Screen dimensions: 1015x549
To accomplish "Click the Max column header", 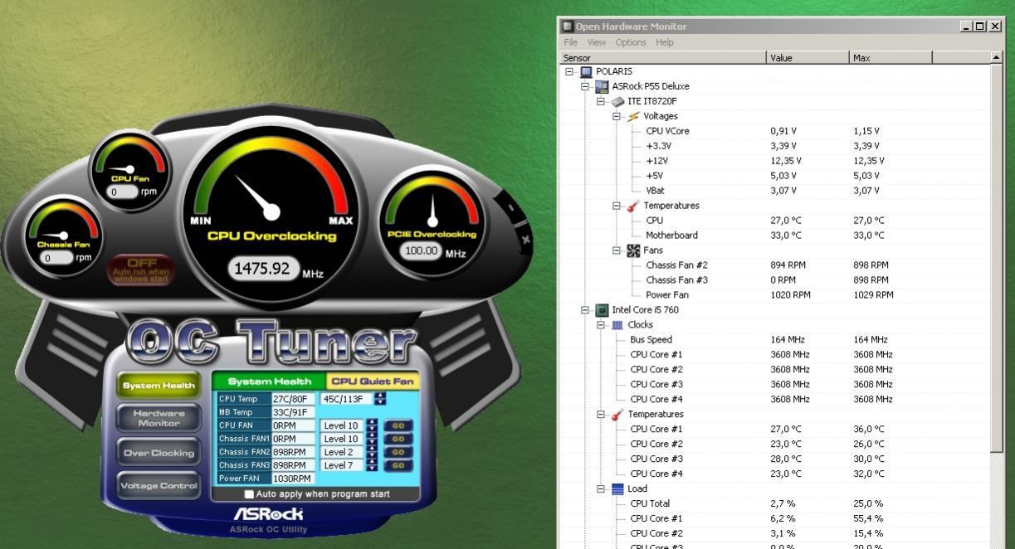I will [891, 57].
